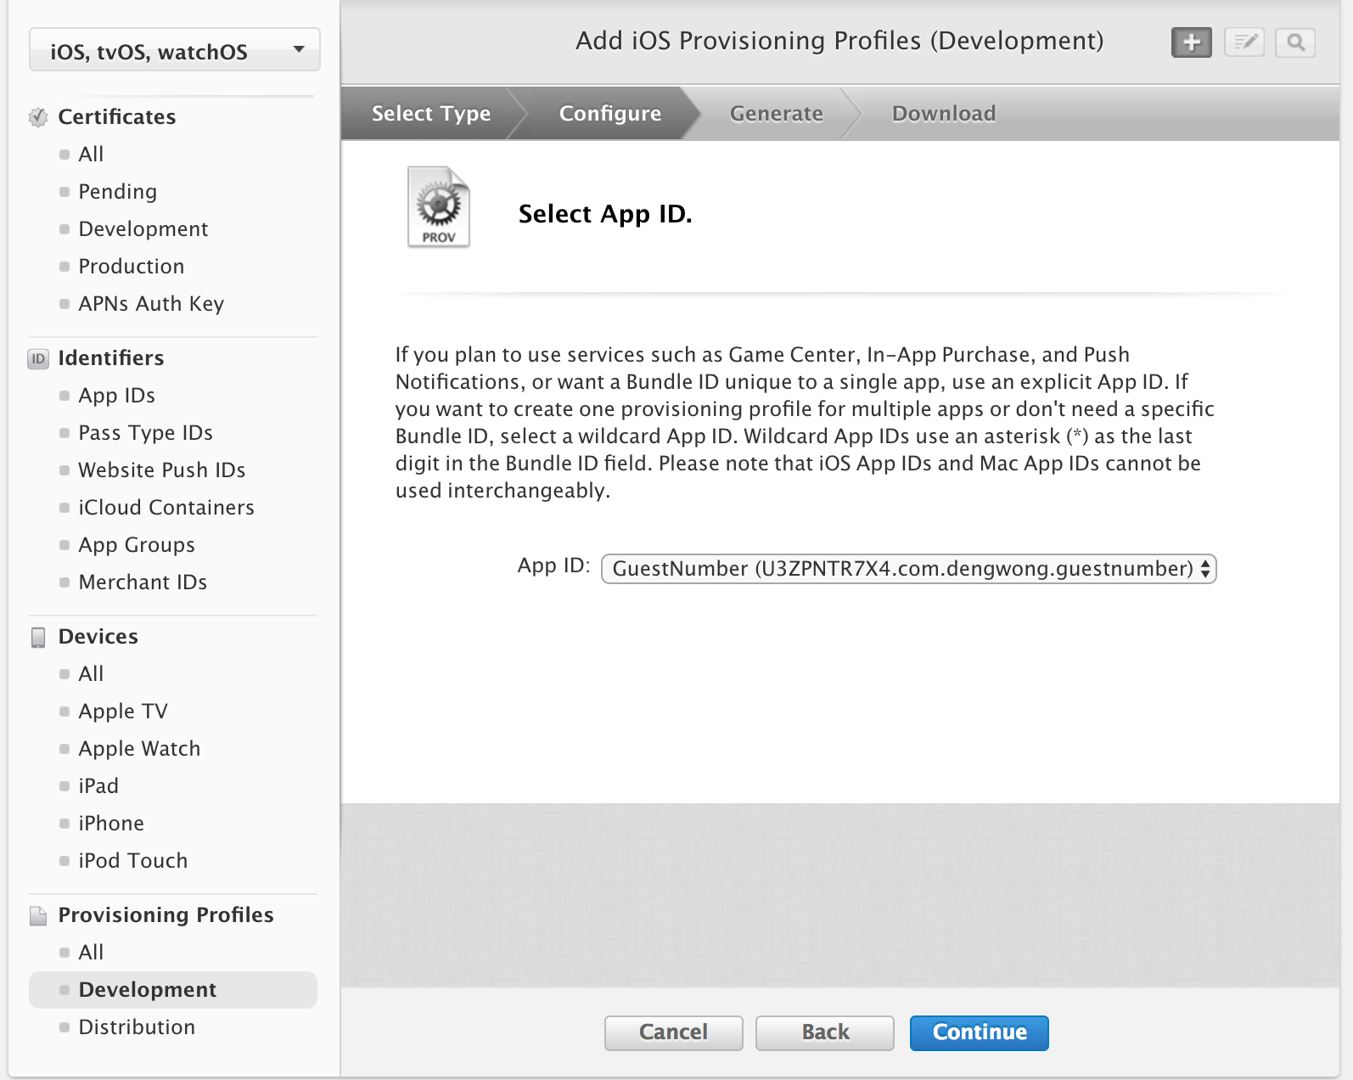Click the PROV provisioning file icon
Viewport: 1353px width, 1080px height.
(439, 207)
